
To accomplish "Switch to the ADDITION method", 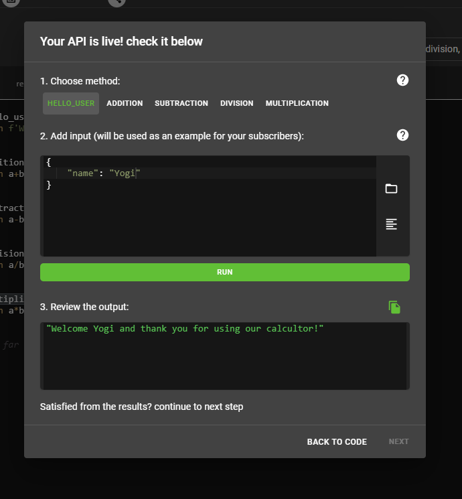I will (x=125, y=104).
